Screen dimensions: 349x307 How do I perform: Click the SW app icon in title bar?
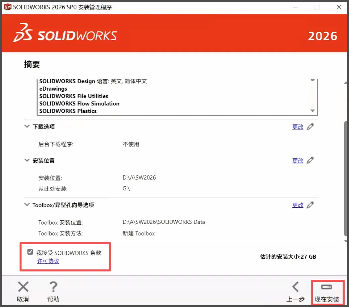pyautogui.click(x=8, y=7)
